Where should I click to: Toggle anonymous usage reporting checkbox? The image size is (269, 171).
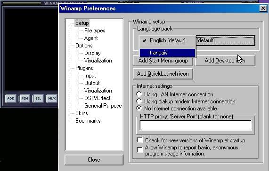click(139, 150)
